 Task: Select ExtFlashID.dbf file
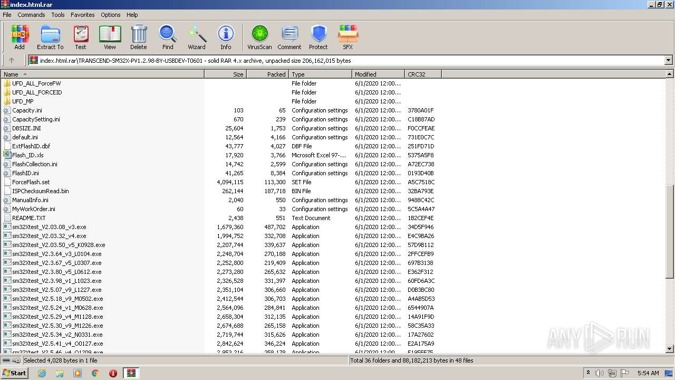31,146
